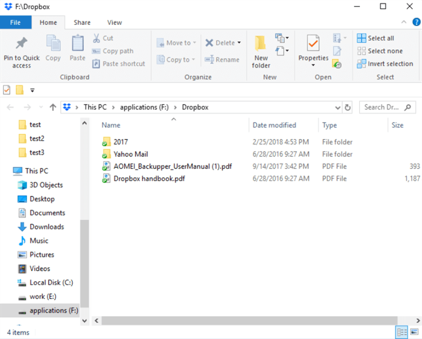Create a New folder from the ribbon
422x339 pixels.
(261, 52)
